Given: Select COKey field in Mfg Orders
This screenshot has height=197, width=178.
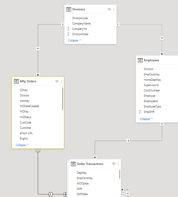Looking at the screenshot, I should click(24, 90).
